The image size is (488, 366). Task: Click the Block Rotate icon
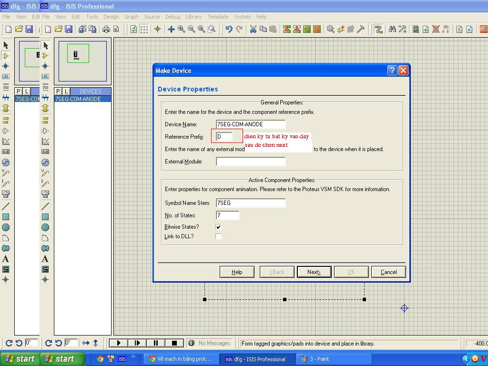[307, 29]
